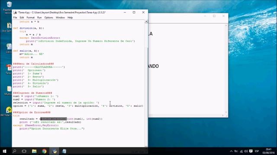
Task: Click the num1 = input line
Action: point(35,96)
